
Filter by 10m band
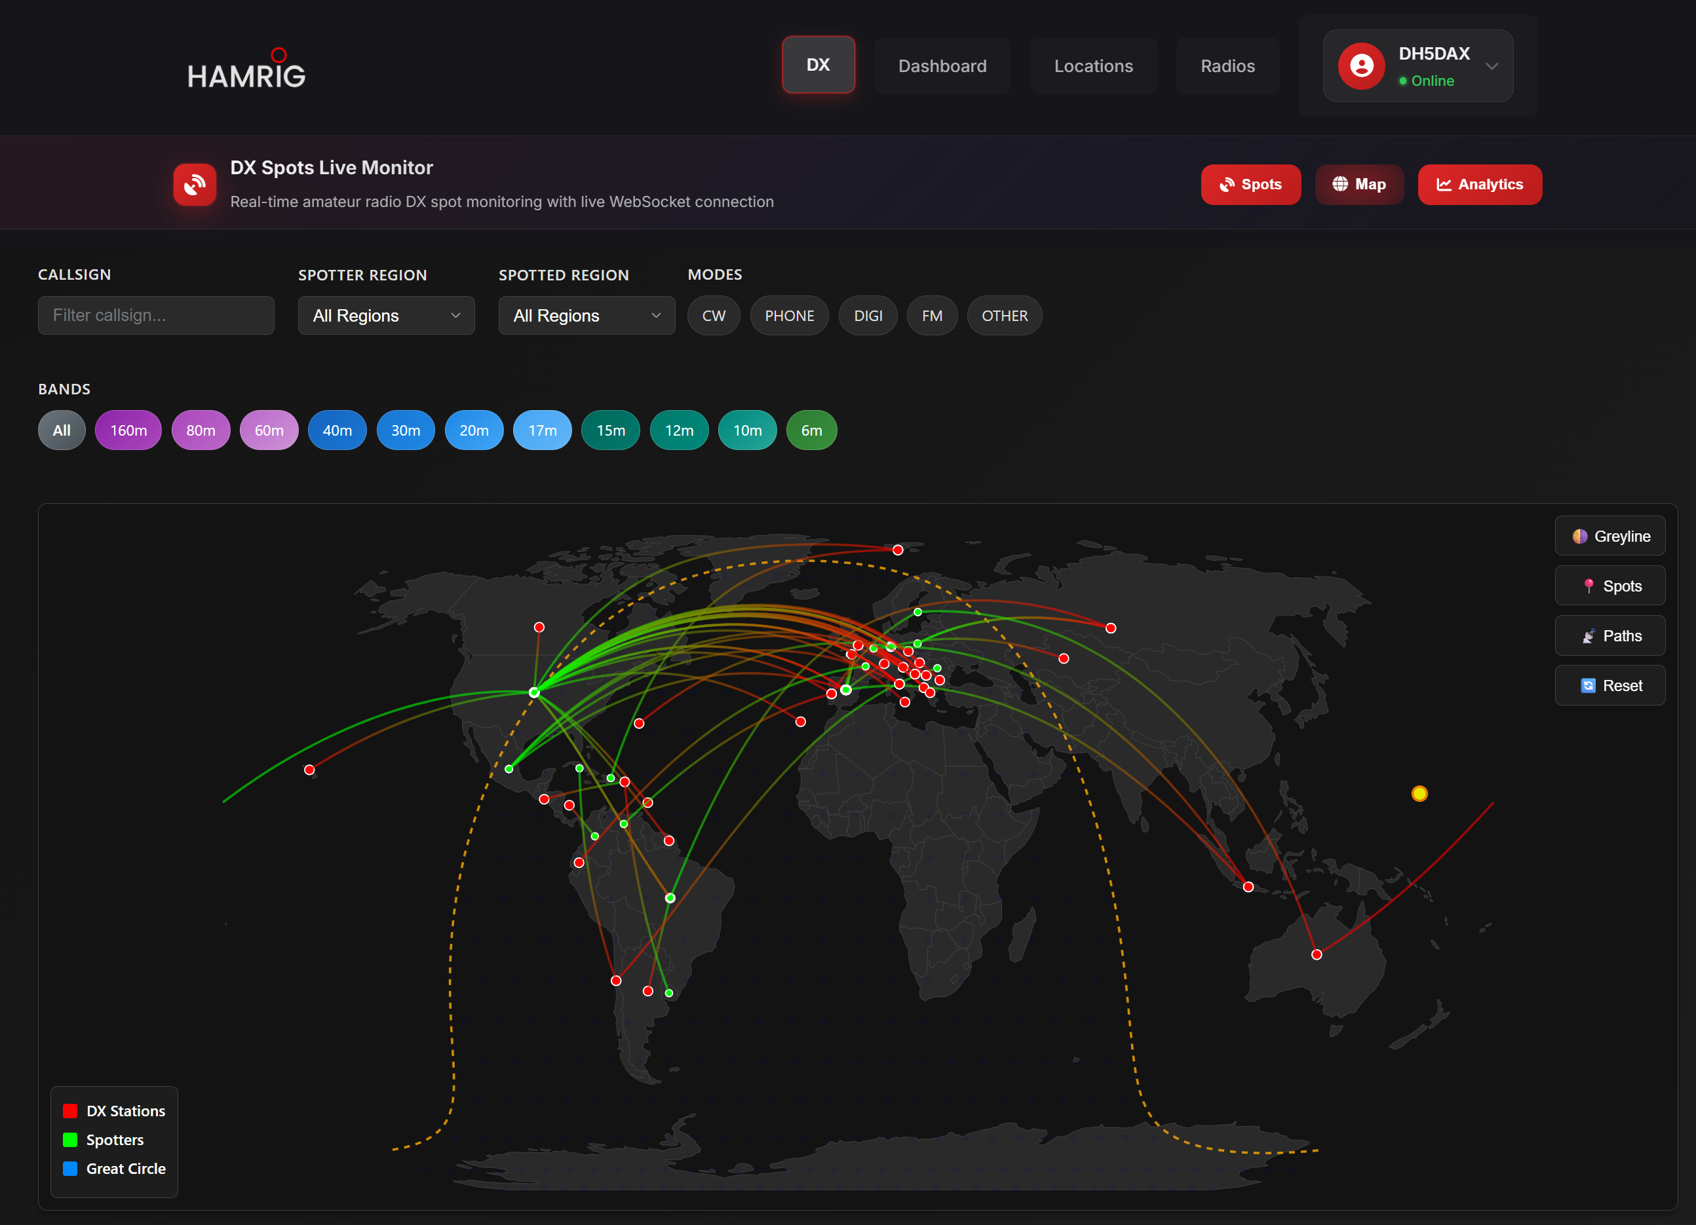click(747, 430)
